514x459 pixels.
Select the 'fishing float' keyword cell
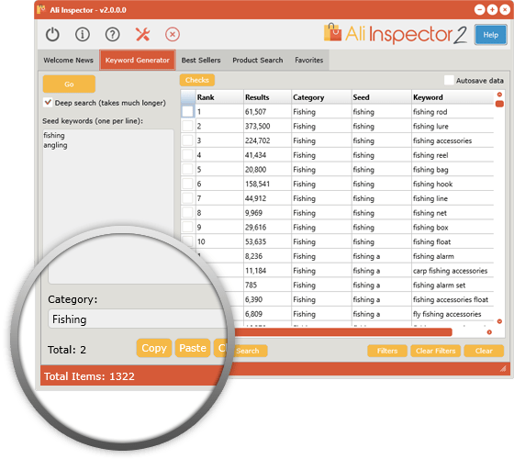click(x=453, y=242)
